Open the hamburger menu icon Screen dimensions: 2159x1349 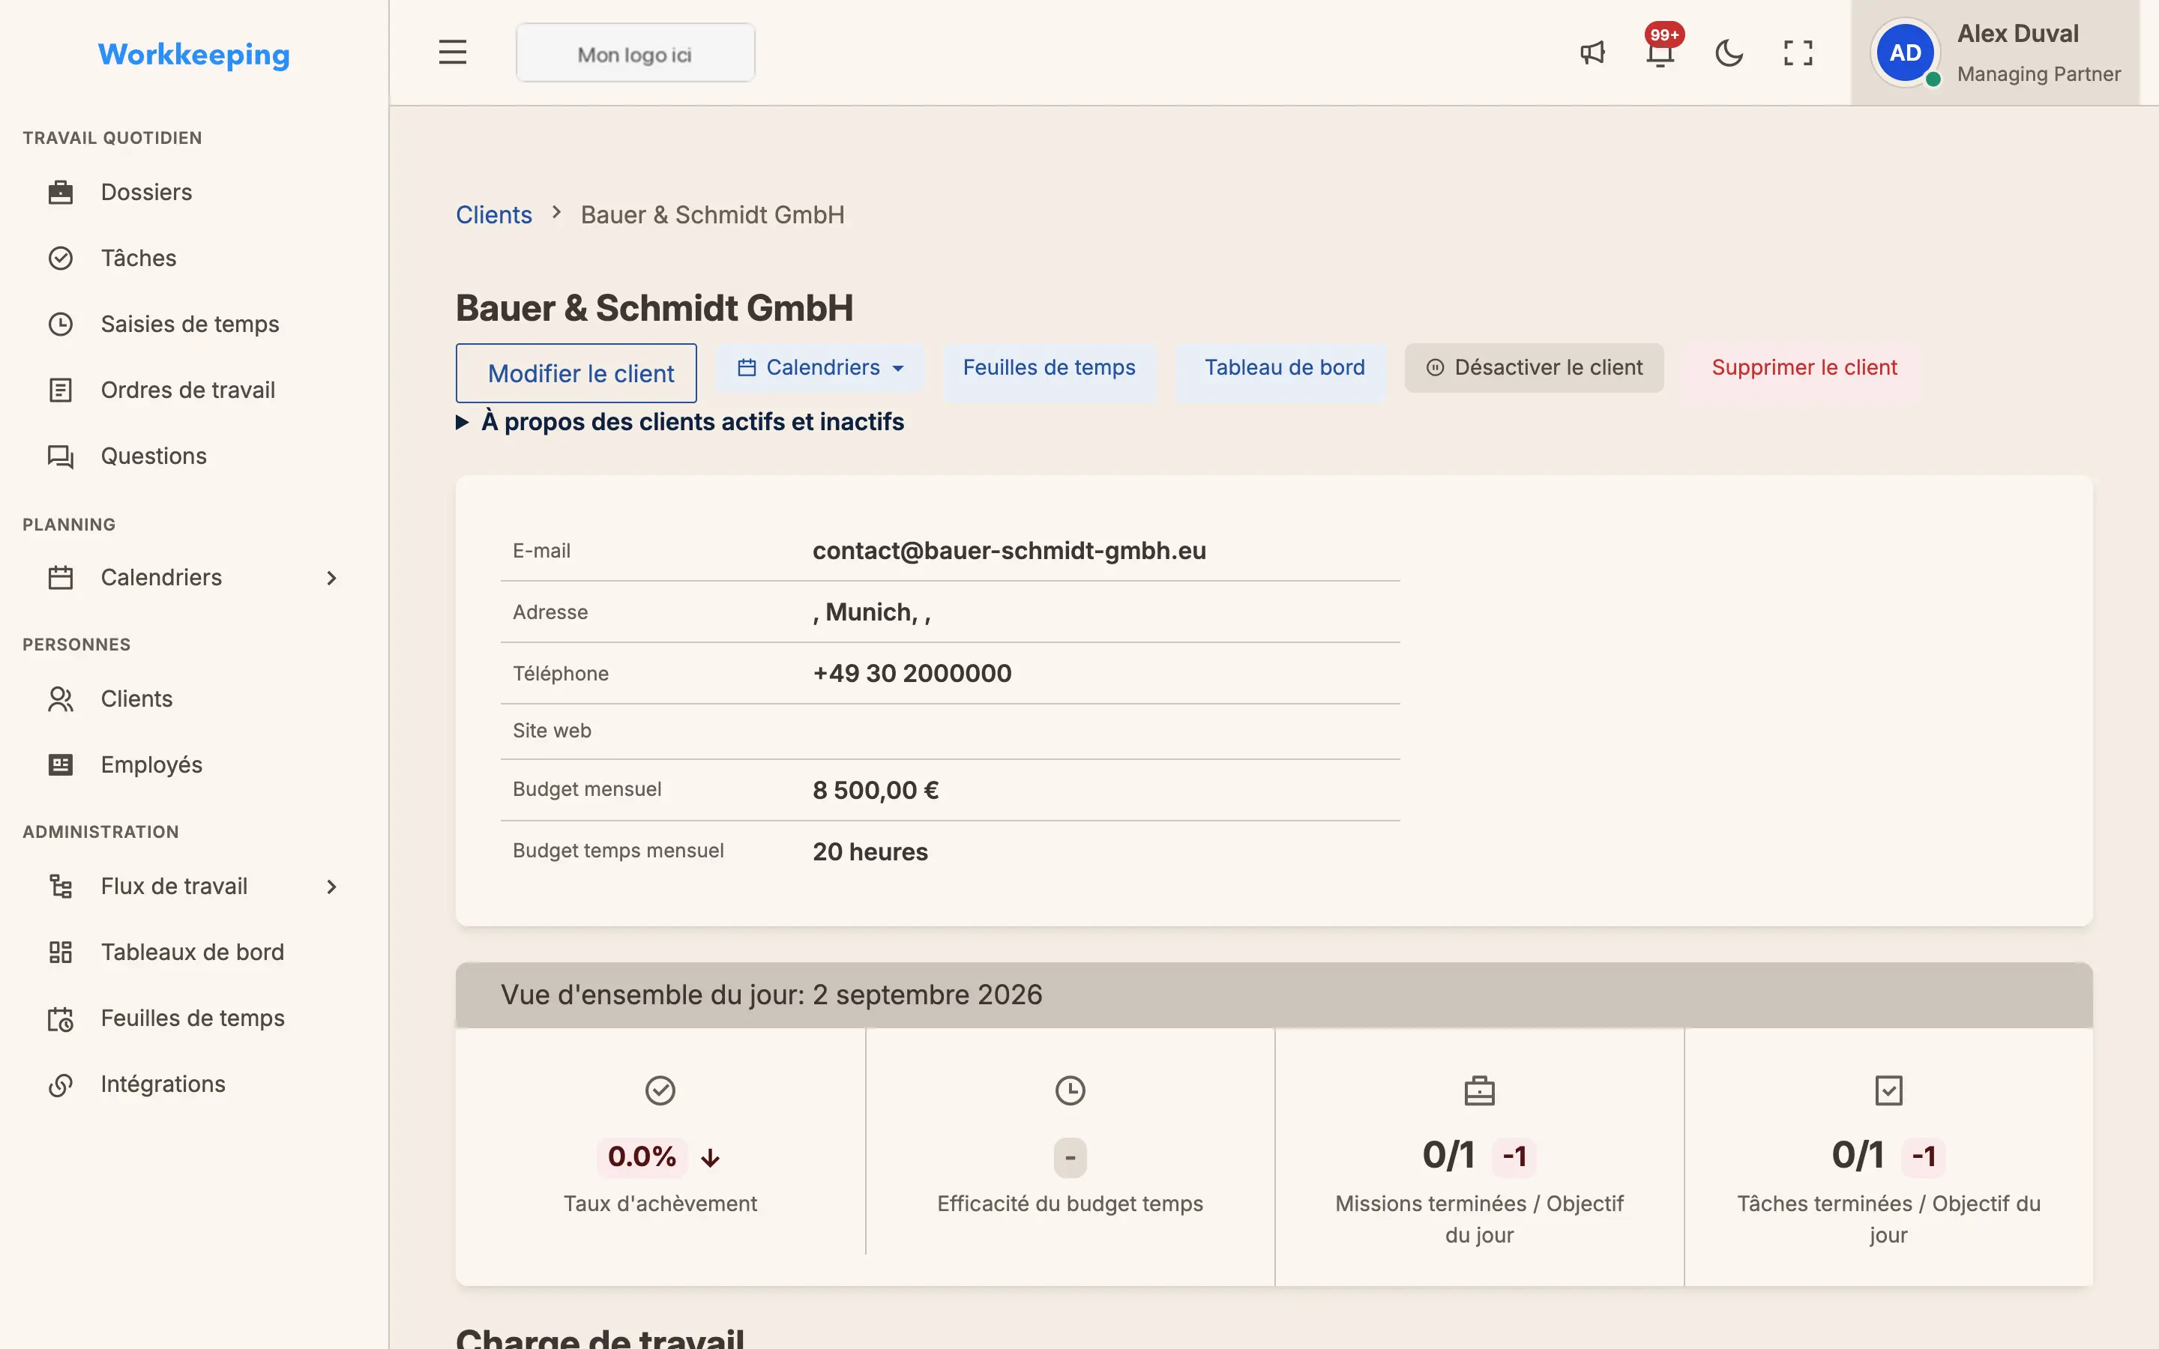[452, 52]
